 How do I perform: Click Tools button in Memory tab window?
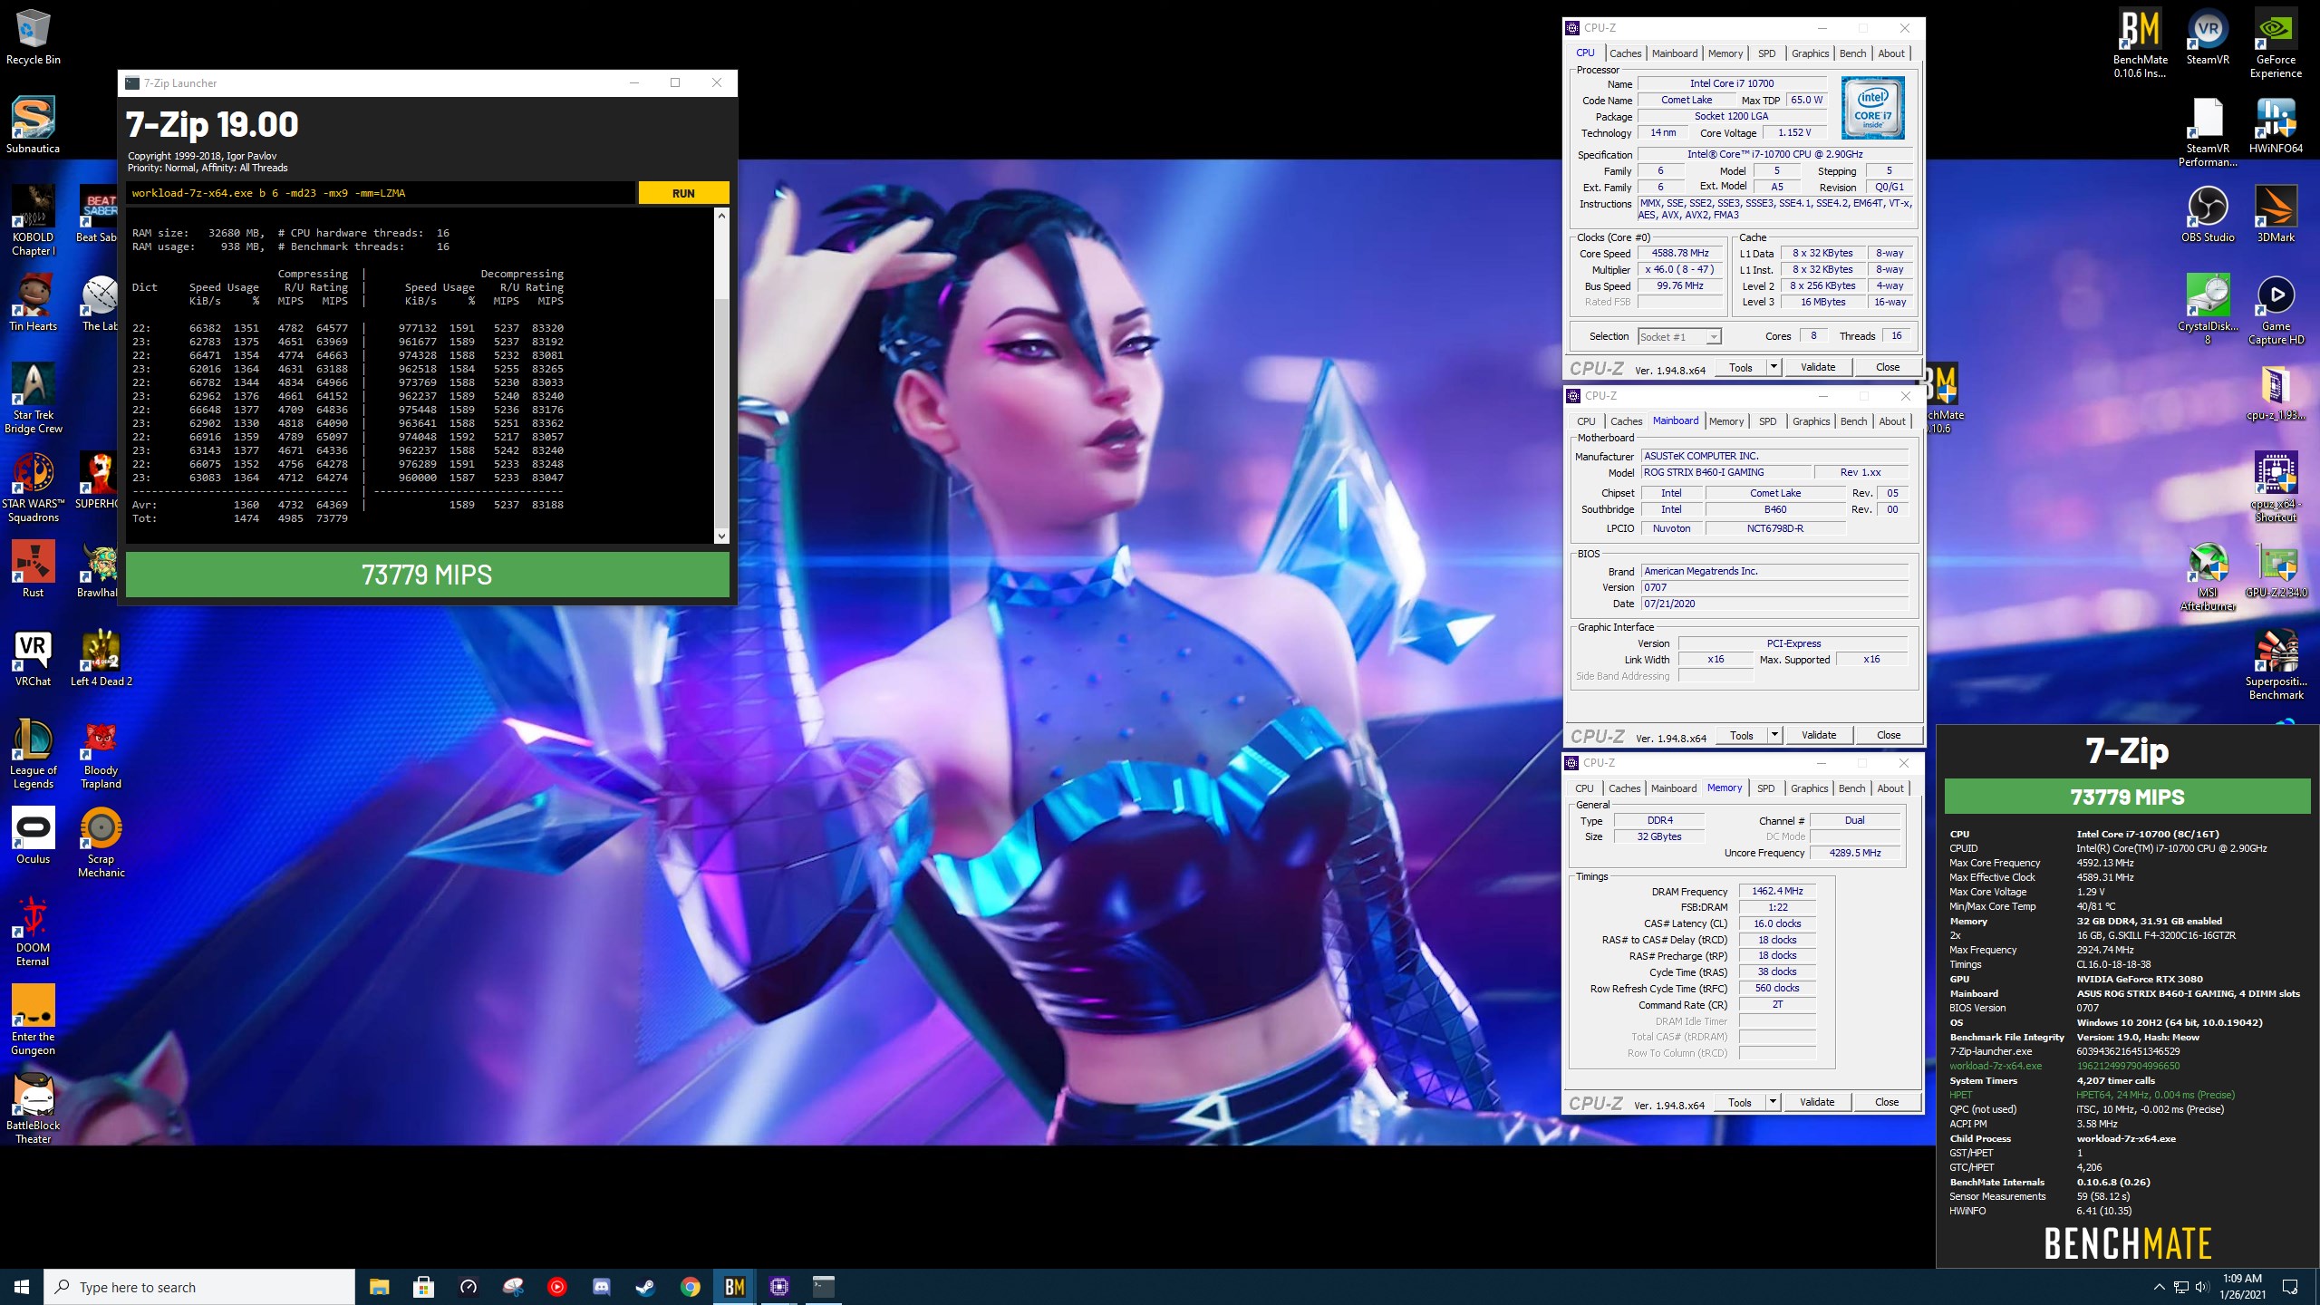(1739, 1102)
